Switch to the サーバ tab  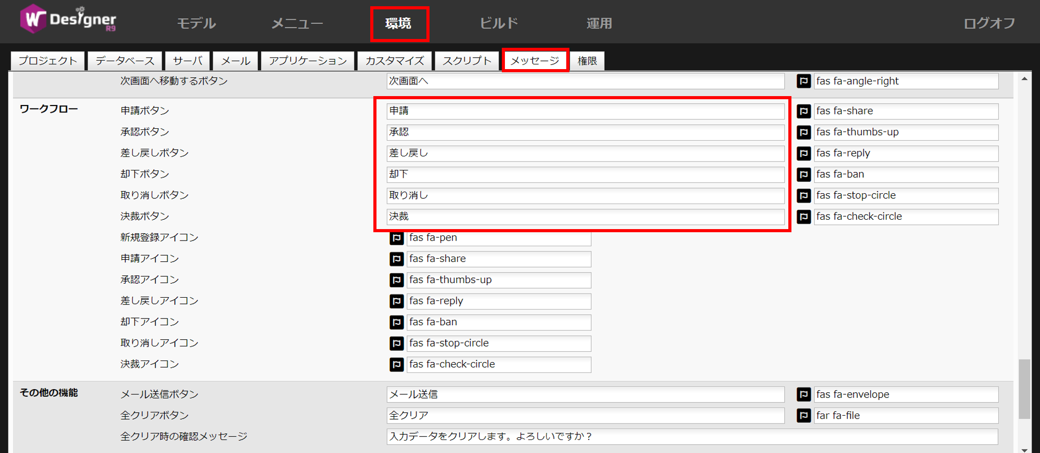[188, 61]
